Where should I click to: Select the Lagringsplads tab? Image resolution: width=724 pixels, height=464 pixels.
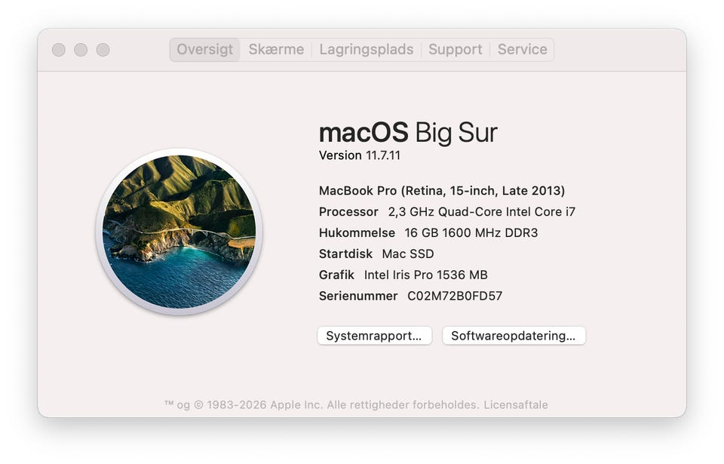[367, 50]
